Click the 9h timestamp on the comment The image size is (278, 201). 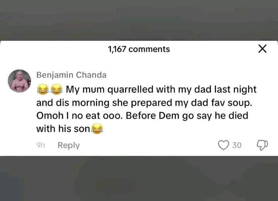pos(41,145)
